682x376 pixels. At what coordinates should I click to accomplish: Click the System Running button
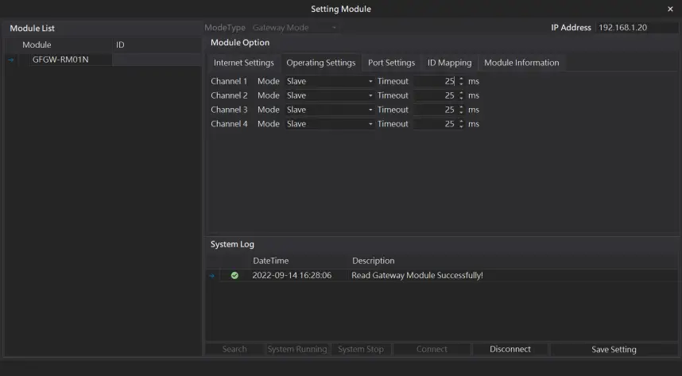point(297,350)
